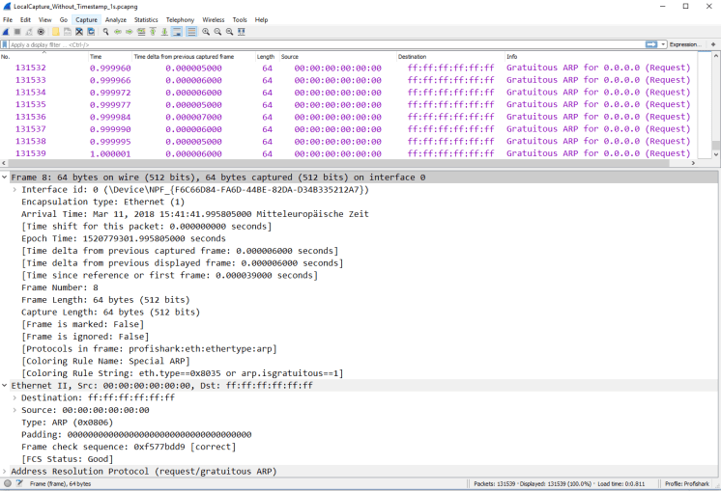This screenshot has width=721, height=491.
Task: Expand the Interface id subtree
Action: point(14,189)
